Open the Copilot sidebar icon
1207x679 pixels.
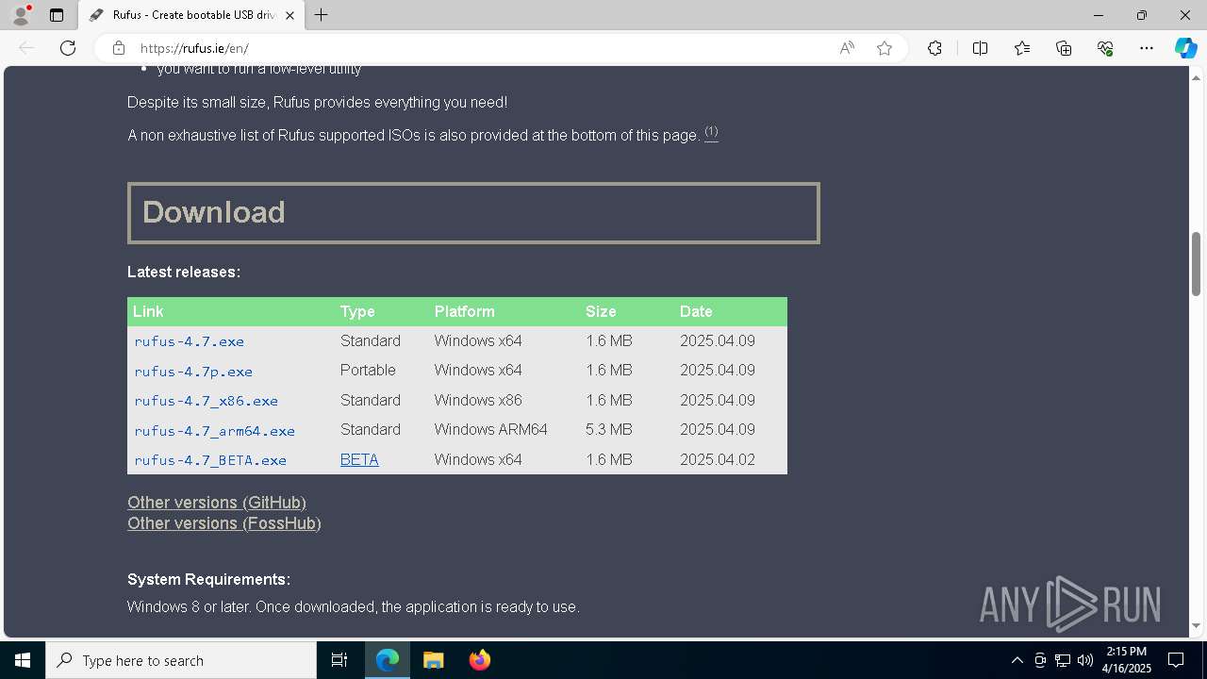[x=1185, y=48]
